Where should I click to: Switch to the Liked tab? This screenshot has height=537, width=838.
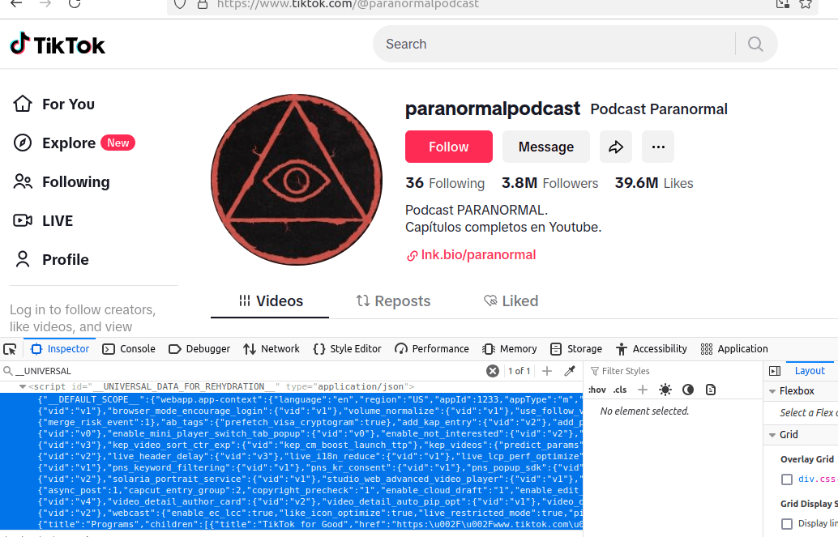(511, 300)
